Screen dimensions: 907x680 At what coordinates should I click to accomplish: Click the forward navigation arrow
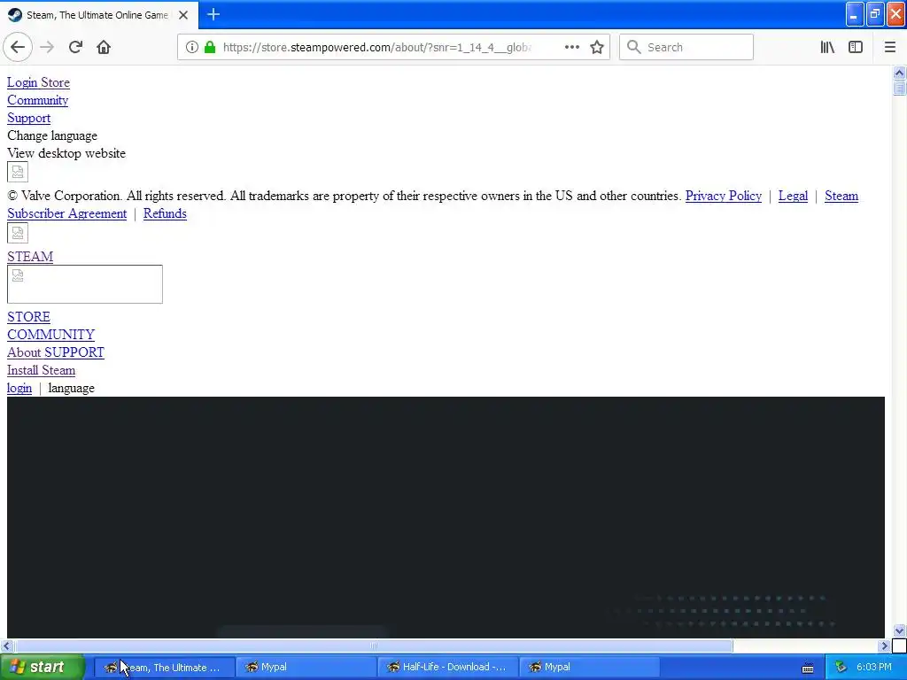pyautogui.click(x=47, y=47)
